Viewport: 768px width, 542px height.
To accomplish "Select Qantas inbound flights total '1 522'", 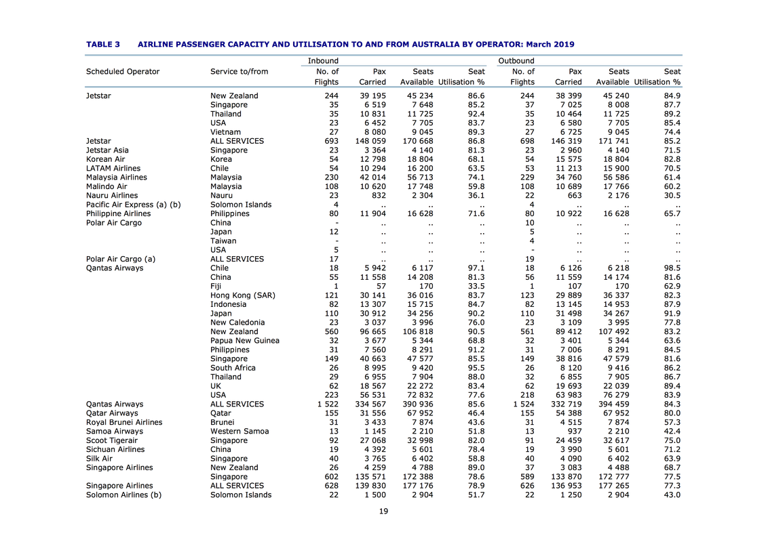I will pyautogui.click(x=328, y=404).
